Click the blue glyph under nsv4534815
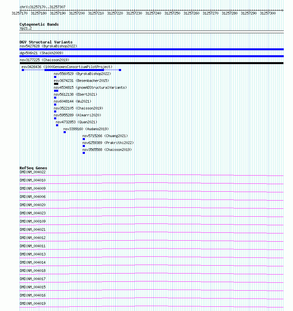Image resolution: width=293 pixels, height=311 pixels. 56,91
